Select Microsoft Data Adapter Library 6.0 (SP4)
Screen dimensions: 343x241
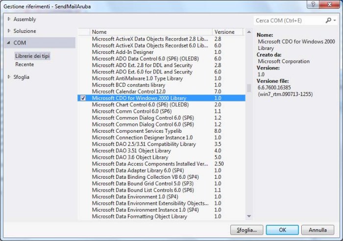pyautogui.click(x=161, y=170)
